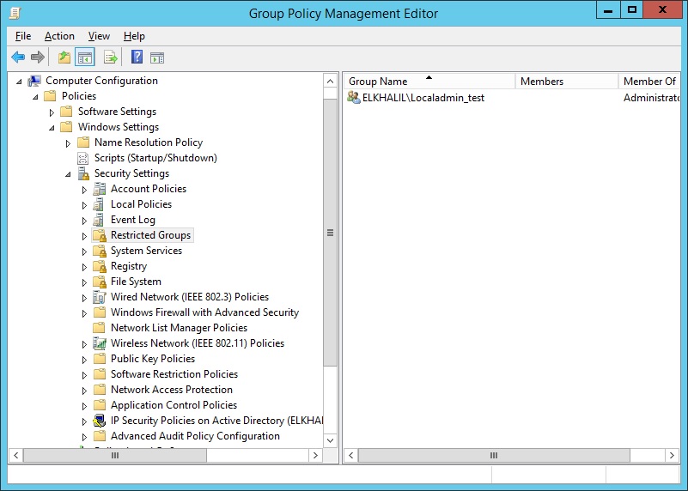Viewport: 688px width, 491px height.
Task: Click the Forward arrow toolbar icon
Action: tap(38, 57)
